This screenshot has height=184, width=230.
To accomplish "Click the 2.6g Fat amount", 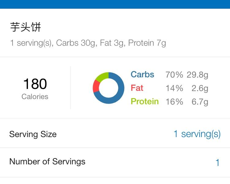I will coord(200,88).
